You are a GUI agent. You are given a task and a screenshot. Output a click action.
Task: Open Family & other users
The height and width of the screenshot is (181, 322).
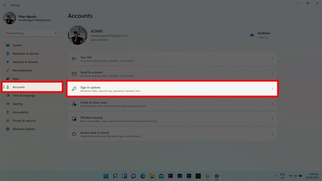click(x=172, y=104)
